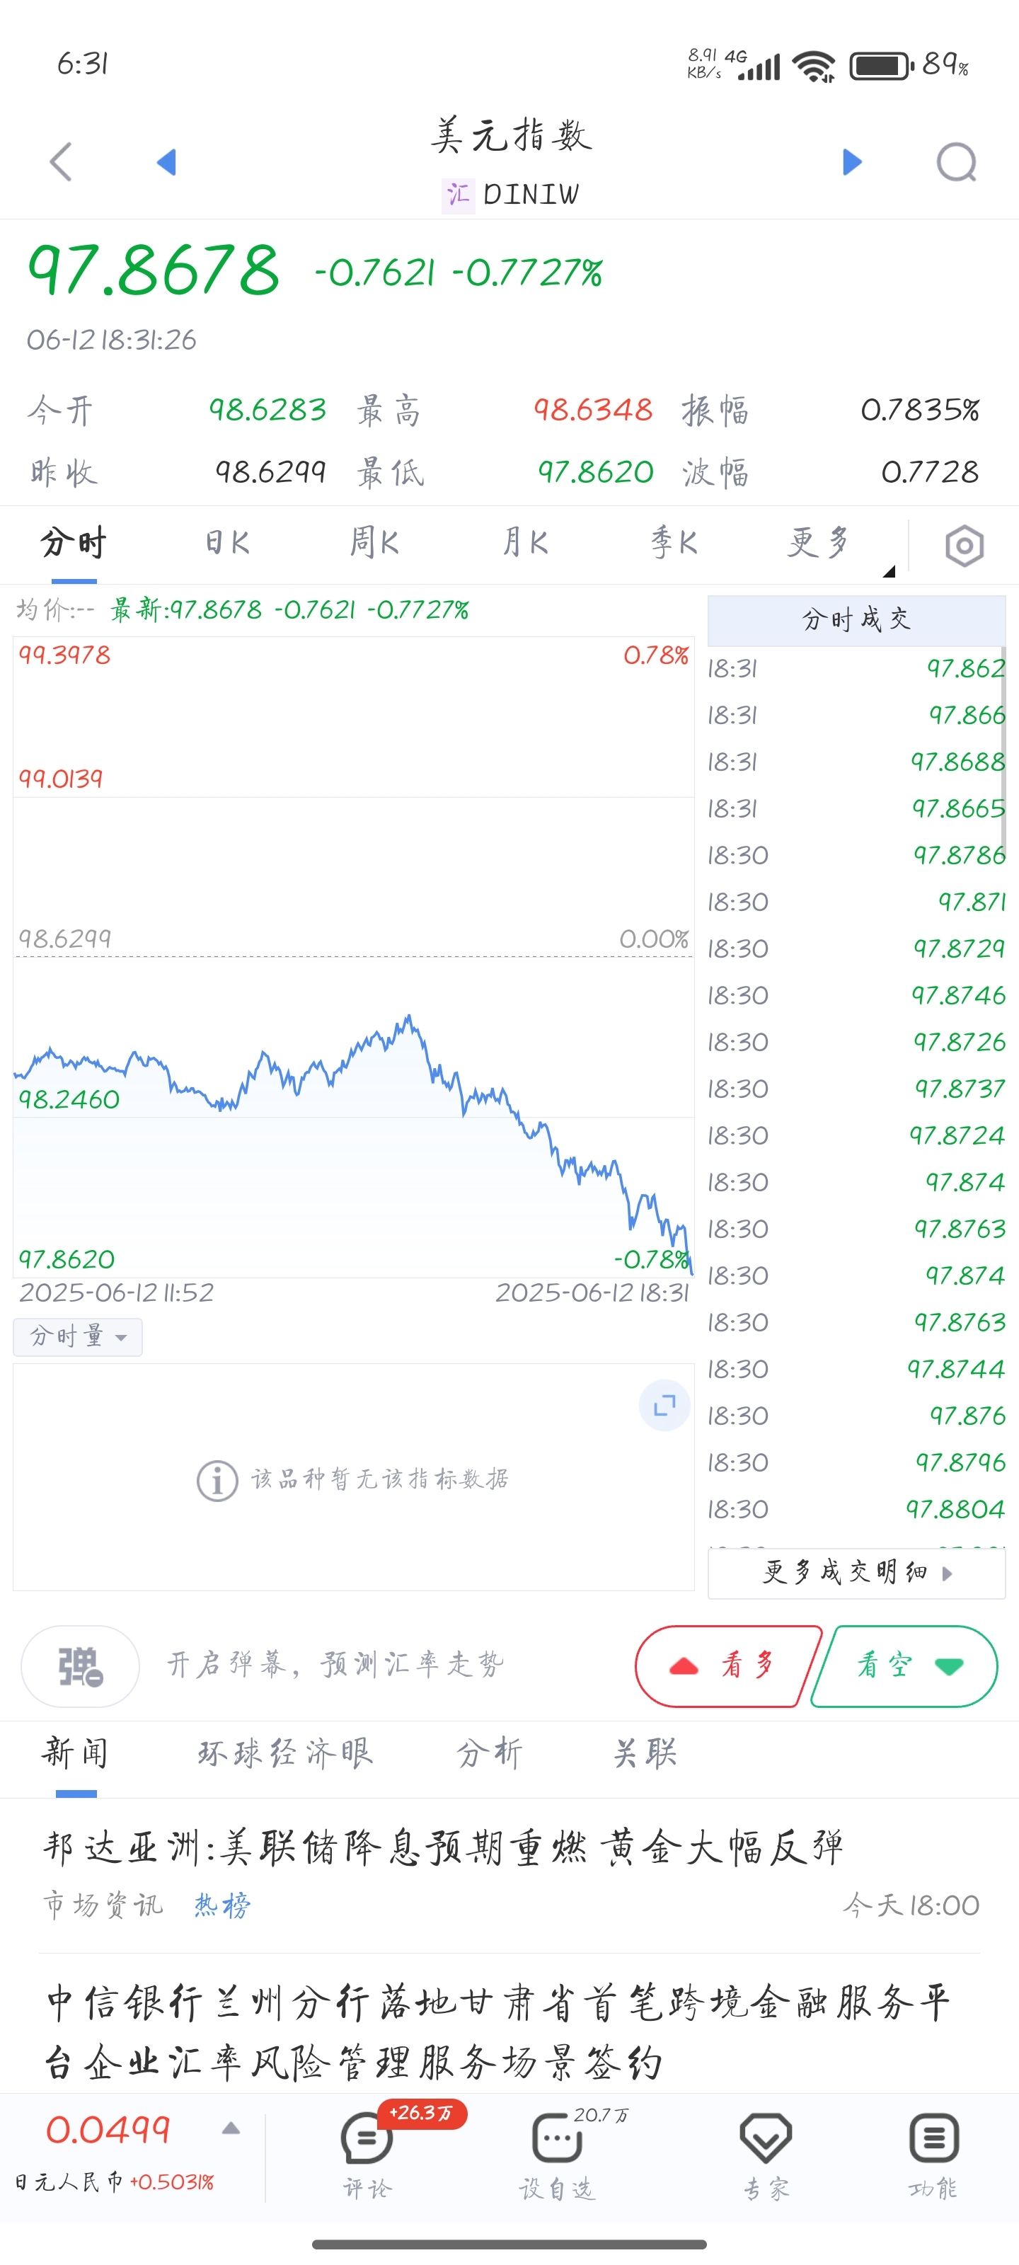Open chart settings hexagon icon

965,546
